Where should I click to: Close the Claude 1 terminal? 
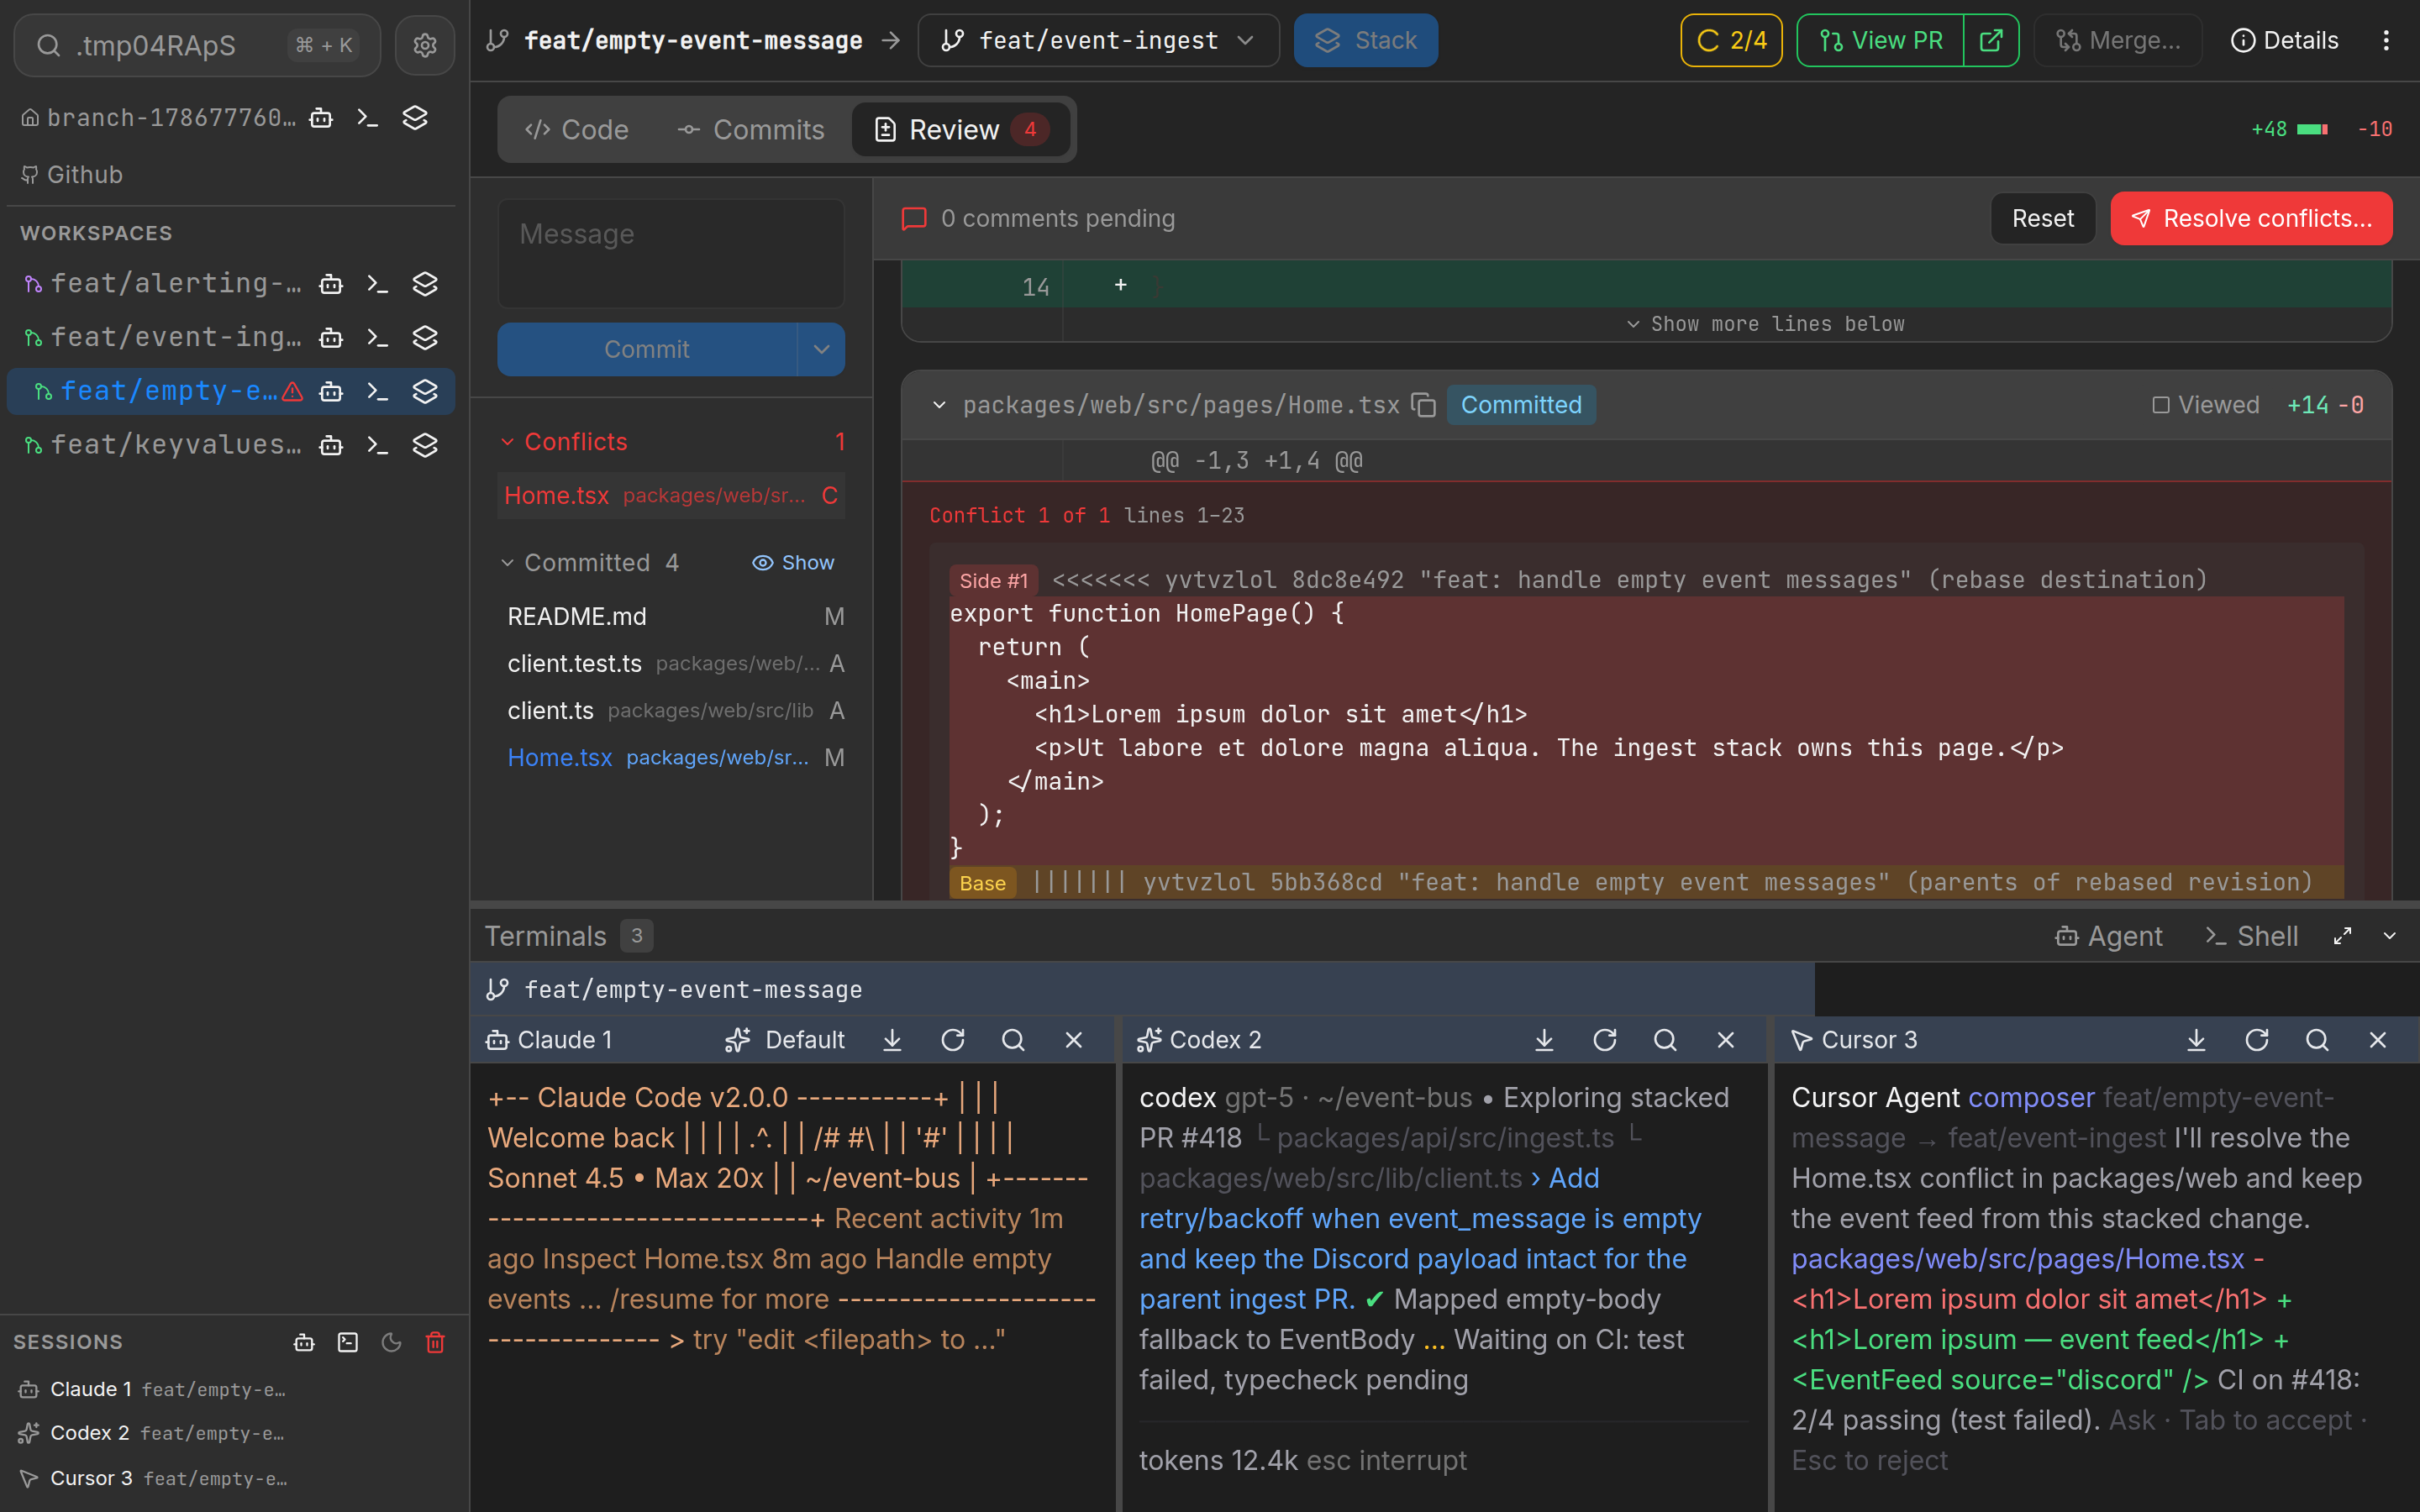1074,1040
